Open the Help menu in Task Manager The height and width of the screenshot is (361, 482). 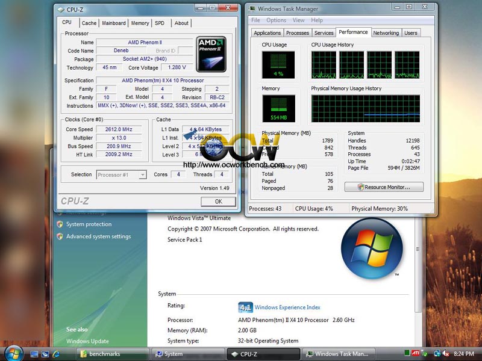point(317,20)
